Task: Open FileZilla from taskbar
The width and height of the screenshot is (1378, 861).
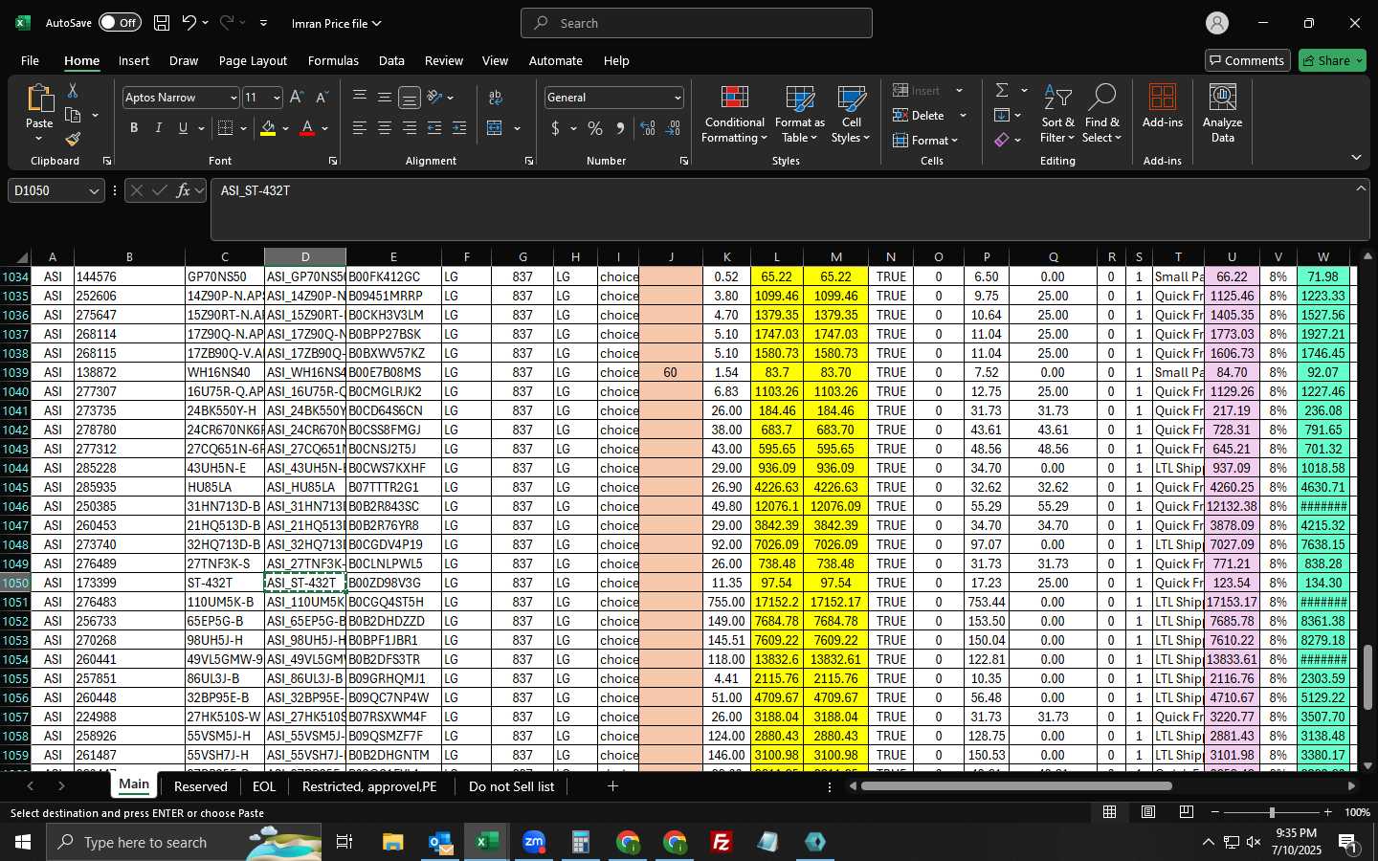Action: (x=722, y=842)
